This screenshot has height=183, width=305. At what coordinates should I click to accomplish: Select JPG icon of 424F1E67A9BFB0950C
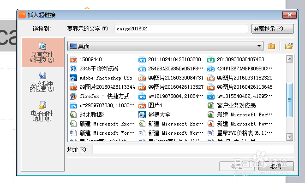click(211, 69)
